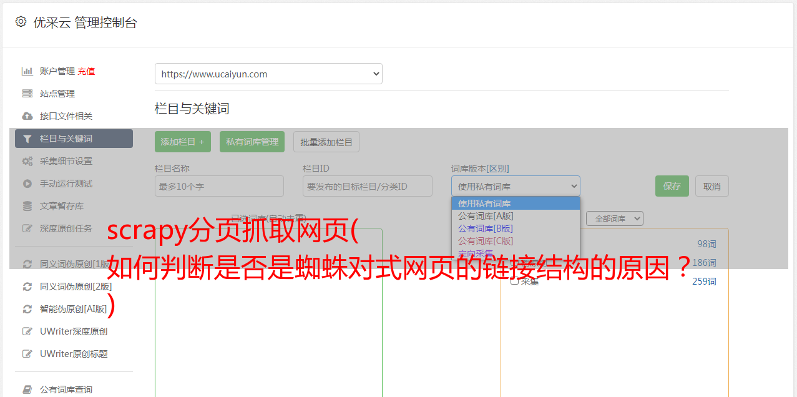Select 栏目与关键词 sidebar item
This screenshot has height=397, width=797.
74,139
